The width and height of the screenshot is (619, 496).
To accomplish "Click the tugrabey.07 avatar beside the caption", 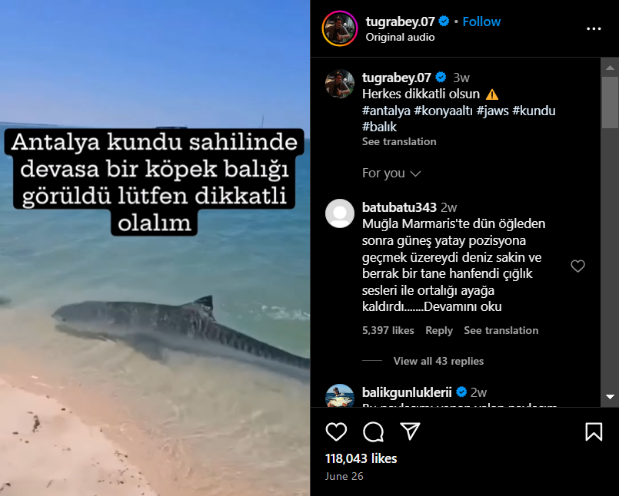I will [x=340, y=84].
